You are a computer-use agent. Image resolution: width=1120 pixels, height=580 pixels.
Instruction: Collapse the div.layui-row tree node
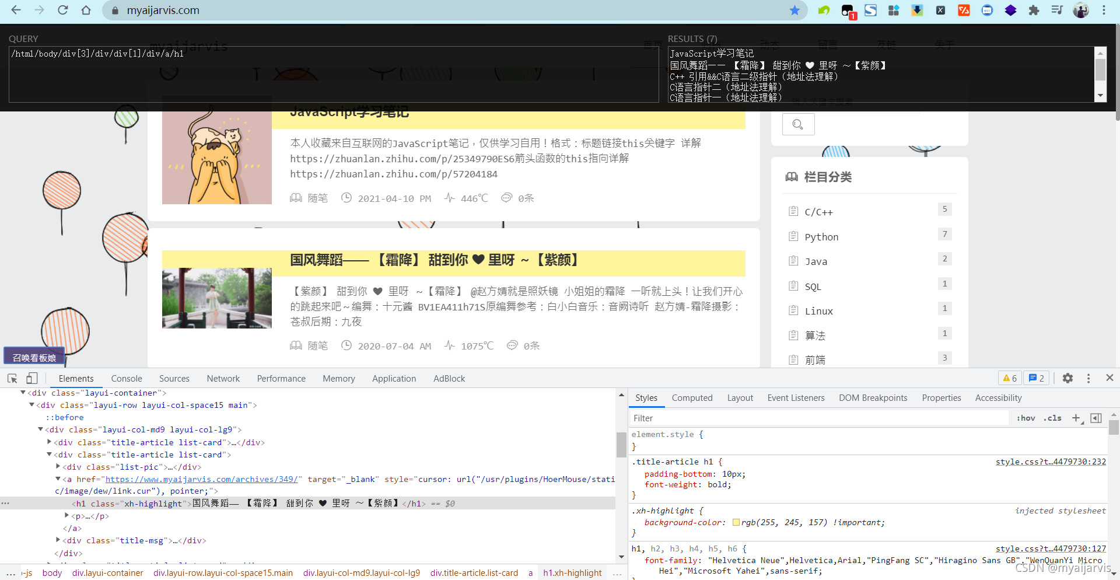tap(32, 405)
